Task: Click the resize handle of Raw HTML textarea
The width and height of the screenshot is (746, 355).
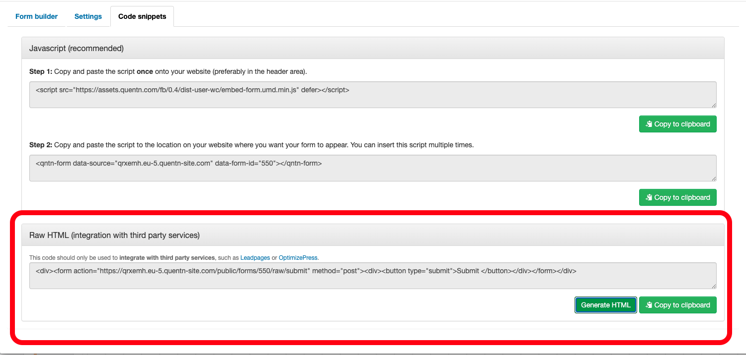Action: click(x=714, y=286)
